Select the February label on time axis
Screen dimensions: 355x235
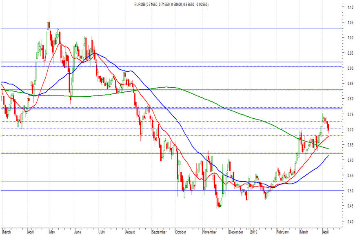coord(282,232)
